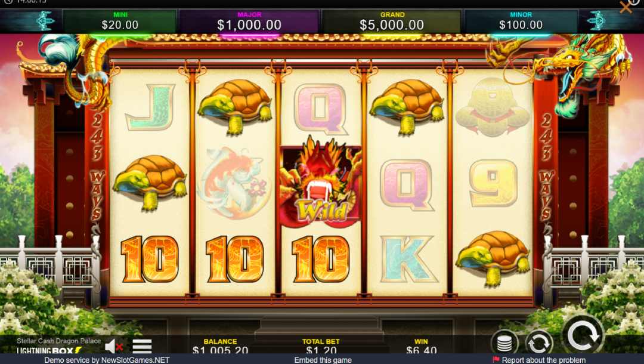Click the koi fish symbol
The width and height of the screenshot is (644, 364).
click(234, 184)
